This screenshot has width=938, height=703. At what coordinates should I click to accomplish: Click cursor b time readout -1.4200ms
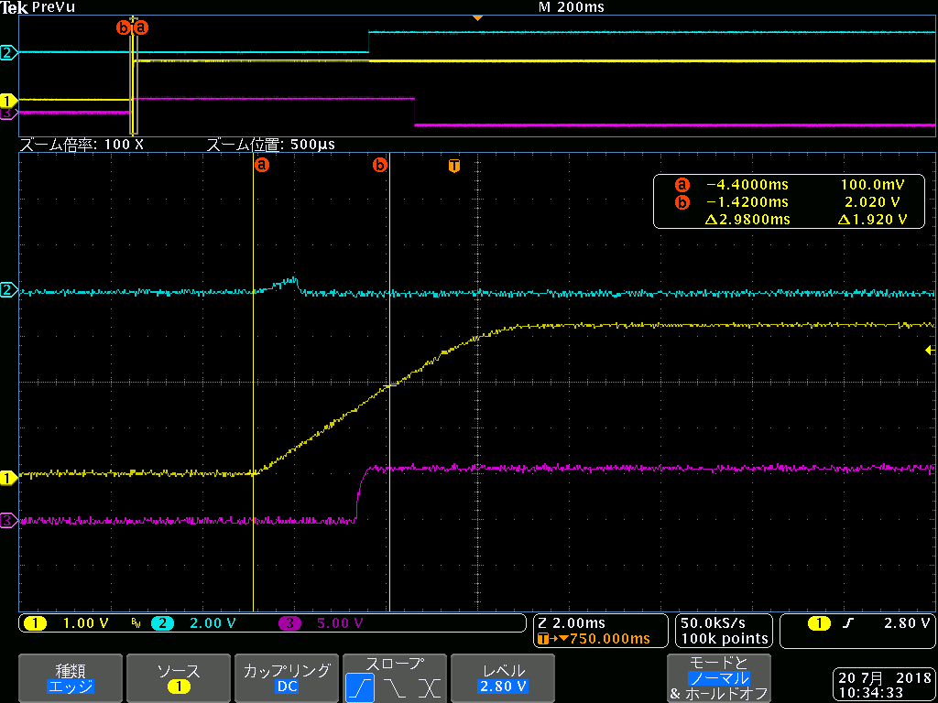click(x=747, y=202)
